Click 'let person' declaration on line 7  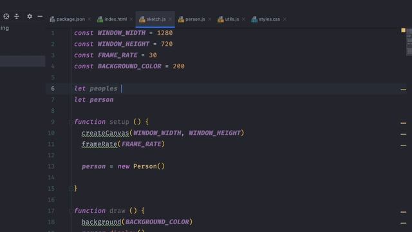(94, 100)
